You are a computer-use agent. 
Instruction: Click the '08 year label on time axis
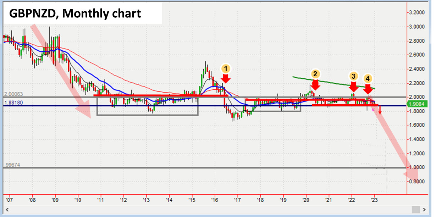(32, 199)
